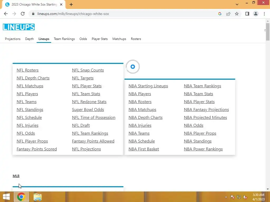Open the NFL Standings link
Screen dimensions: 270x202
pos(30,110)
